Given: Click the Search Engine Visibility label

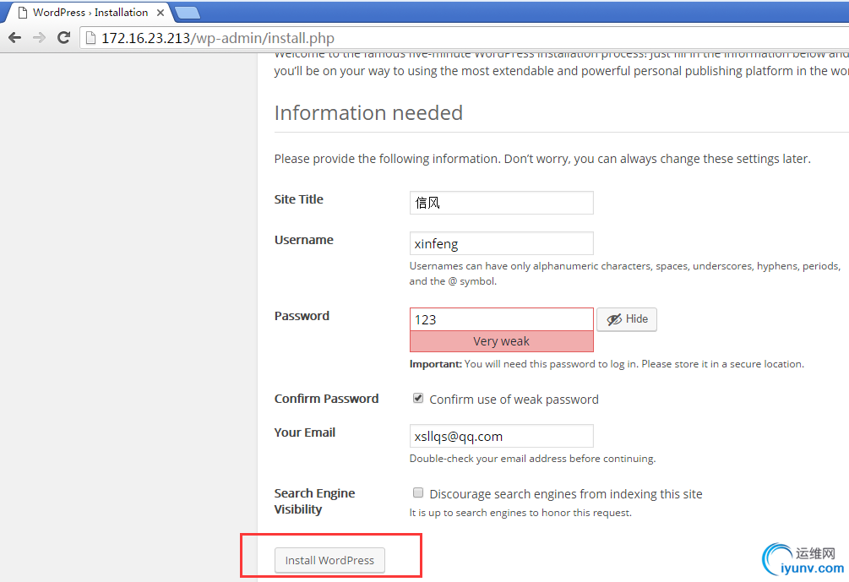Looking at the screenshot, I should coord(314,502).
